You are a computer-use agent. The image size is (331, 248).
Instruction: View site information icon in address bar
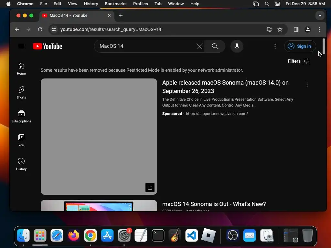tap(54, 29)
